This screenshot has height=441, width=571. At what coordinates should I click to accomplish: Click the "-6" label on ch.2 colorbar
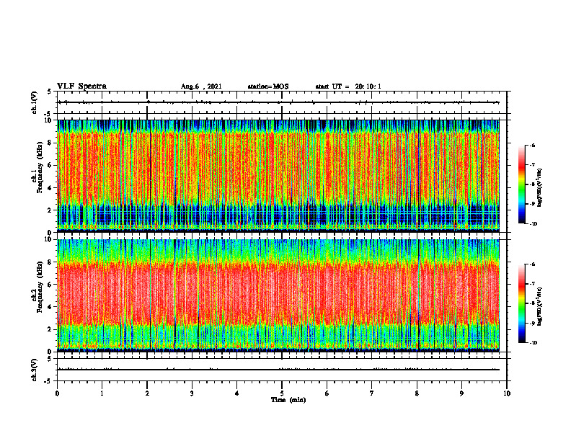(532, 264)
